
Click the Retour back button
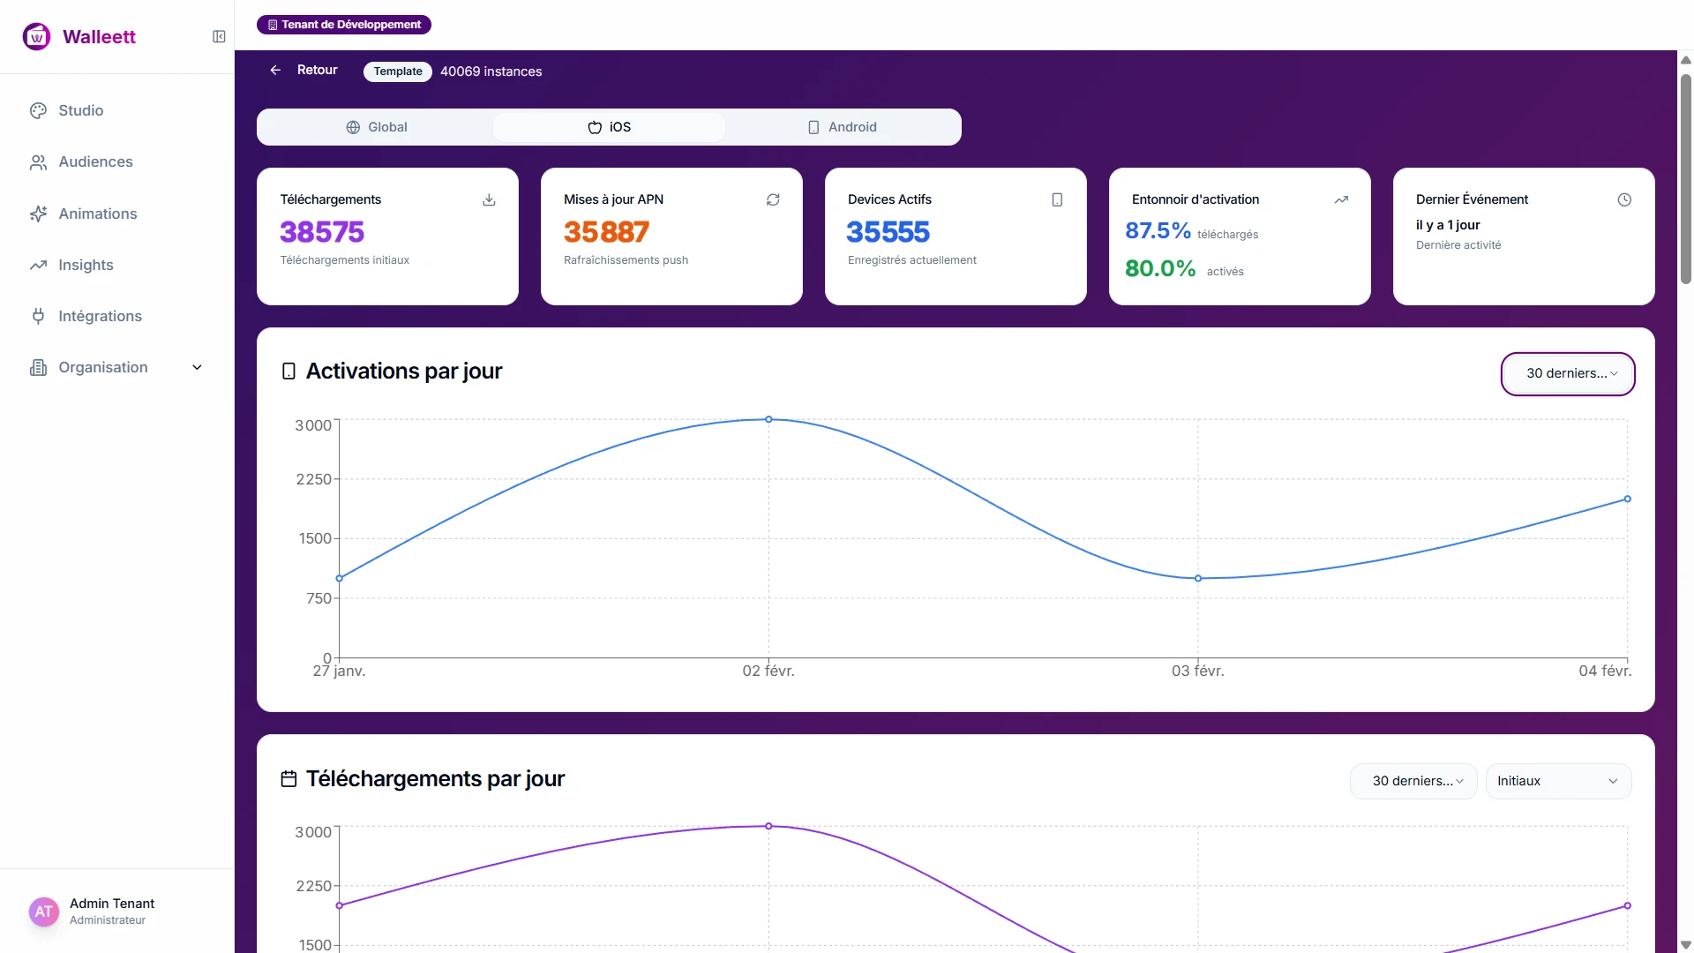coord(304,70)
